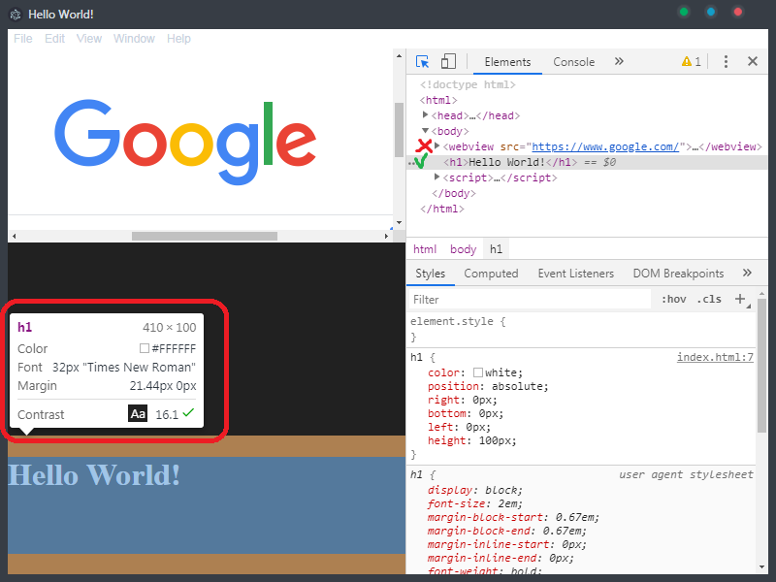Image resolution: width=776 pixels, height=582 pixels.
Task: Toggle element state with :hov
Action: pos(673,298)
